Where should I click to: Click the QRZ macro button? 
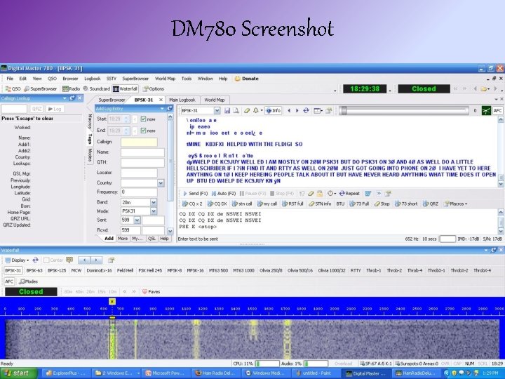[431, 204]
